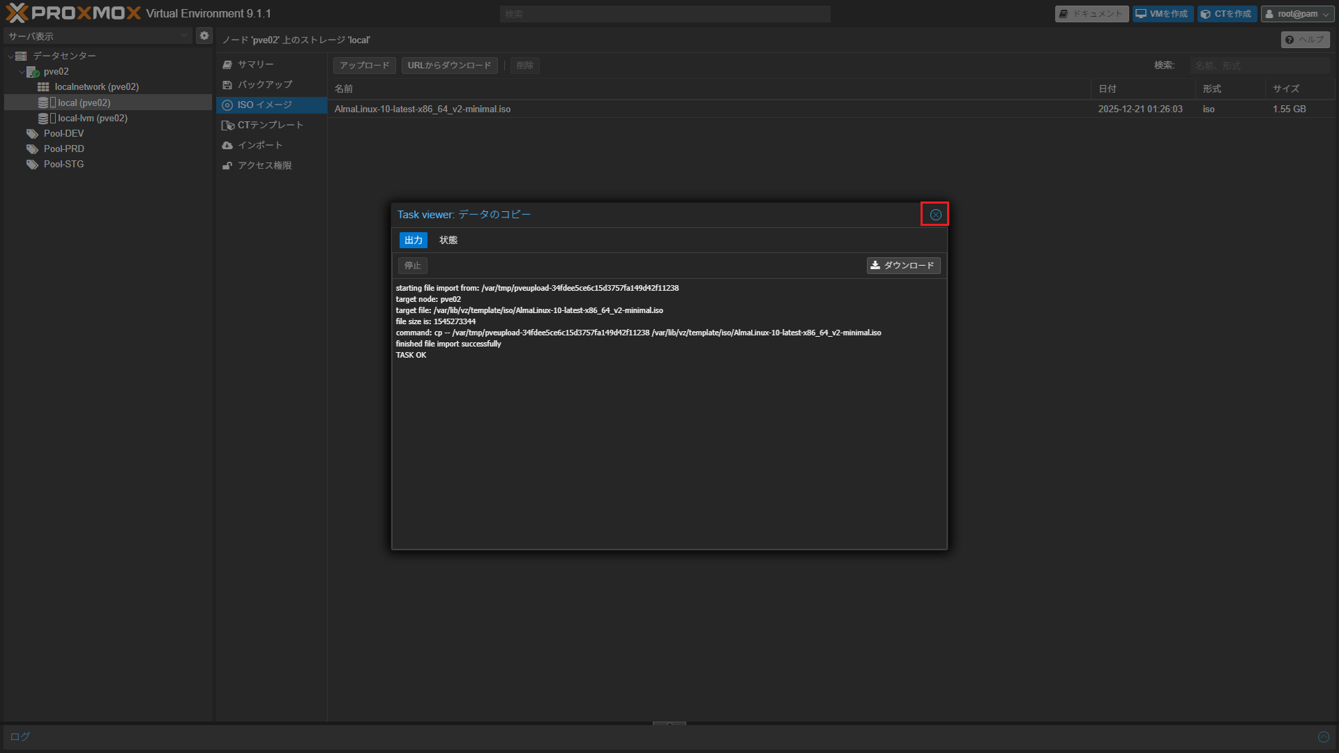Open the インポート cloud section

(259, 145)
